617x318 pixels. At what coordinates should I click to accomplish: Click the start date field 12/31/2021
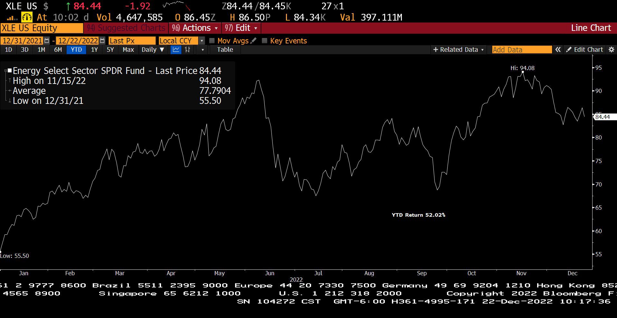coord(22,41)
